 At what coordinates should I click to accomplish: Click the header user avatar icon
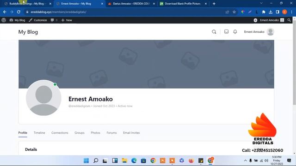click(270, 32)
